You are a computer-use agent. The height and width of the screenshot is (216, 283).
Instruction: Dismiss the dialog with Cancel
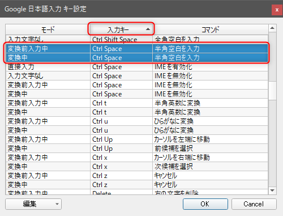(x=254, y=204)
